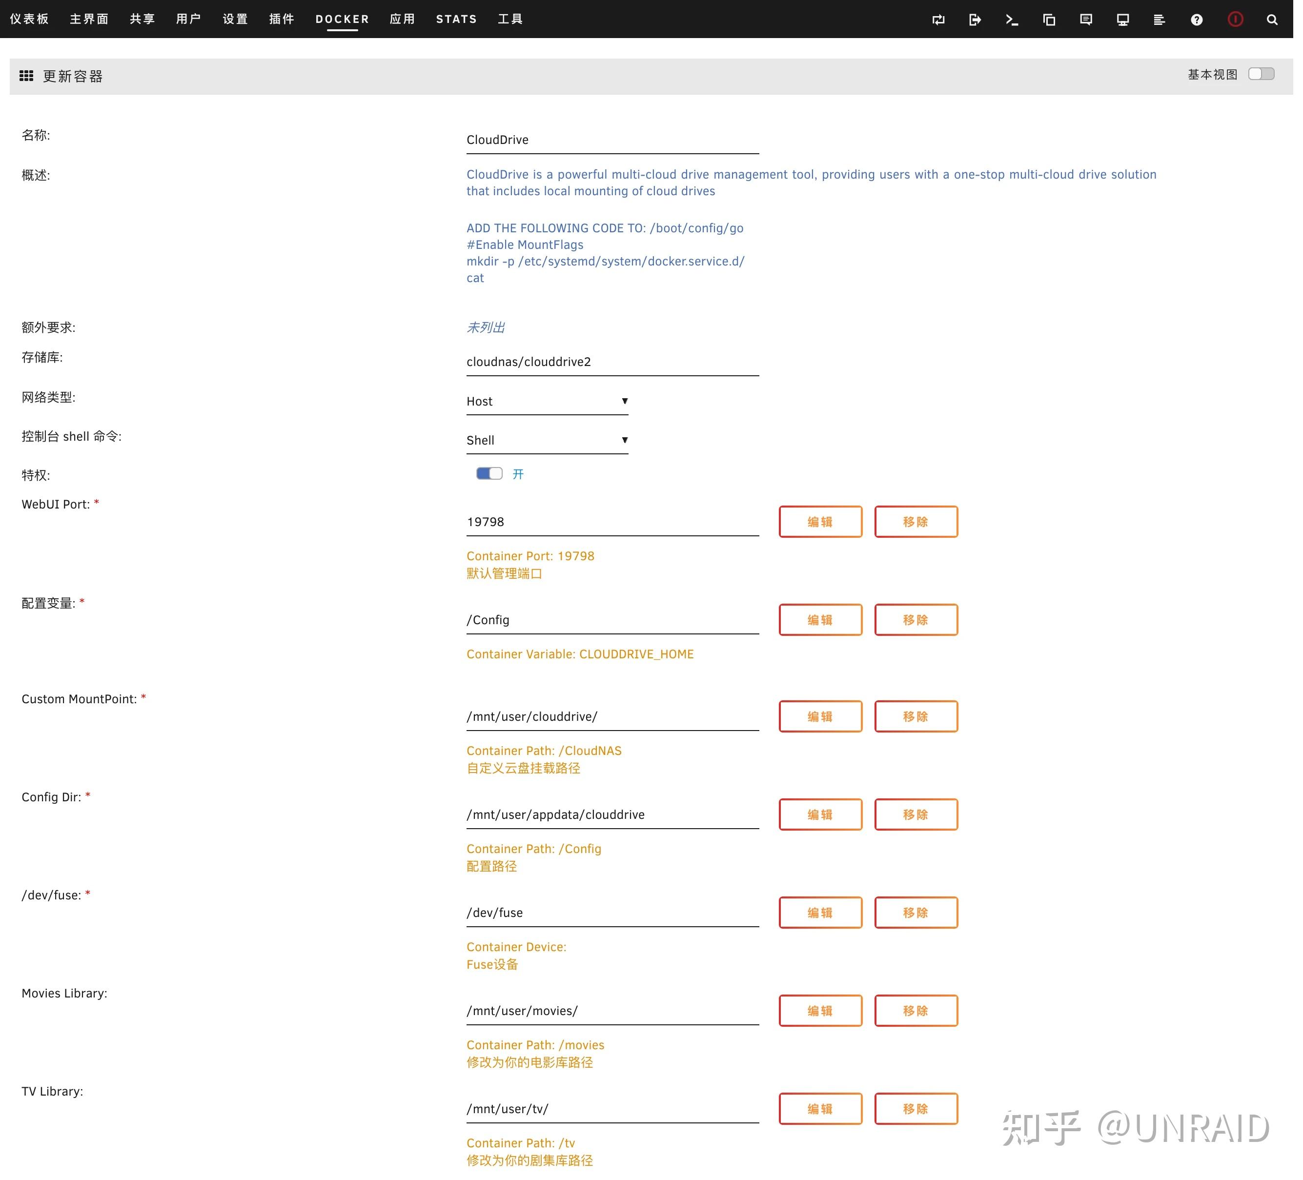Click the system info monitor icon
Screen dimensions: 1303x1180
coord(1122,20)
